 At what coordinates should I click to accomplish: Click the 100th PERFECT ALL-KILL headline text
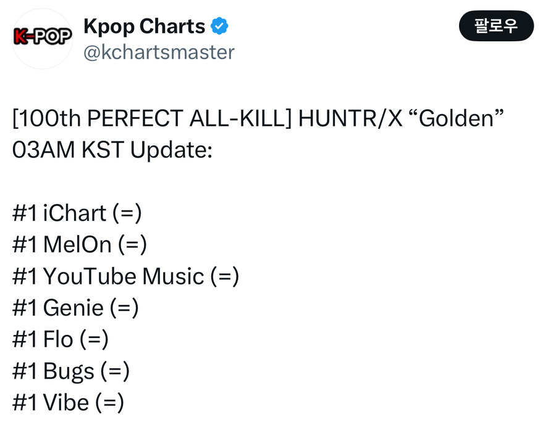click(152, 118)
